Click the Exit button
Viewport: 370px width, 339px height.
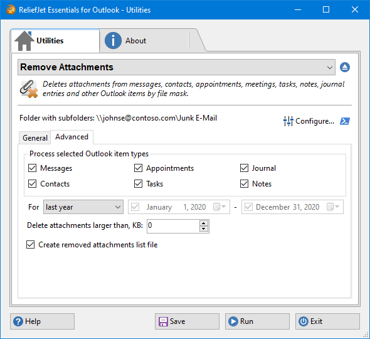[327, 321]
